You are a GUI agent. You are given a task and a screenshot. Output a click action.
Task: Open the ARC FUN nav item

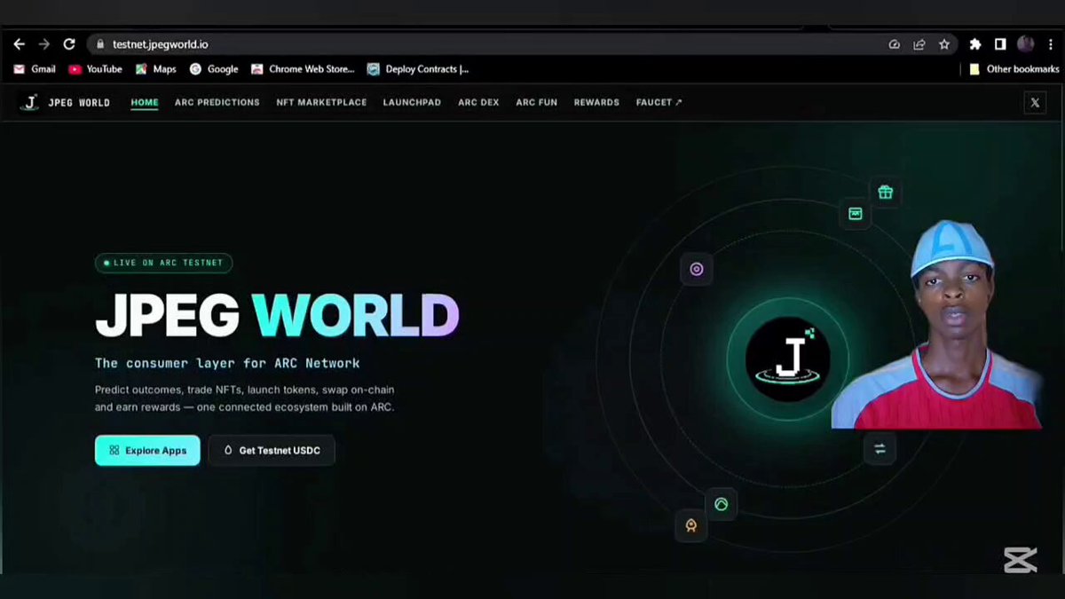coord(537,103)
